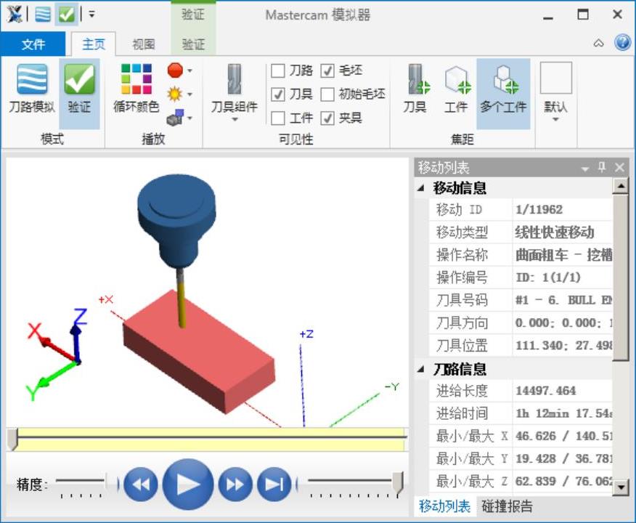The width and height of the screenshot is (636, 523).
Task: Step to next move with the skip button
Action: [x=274, y=484]
